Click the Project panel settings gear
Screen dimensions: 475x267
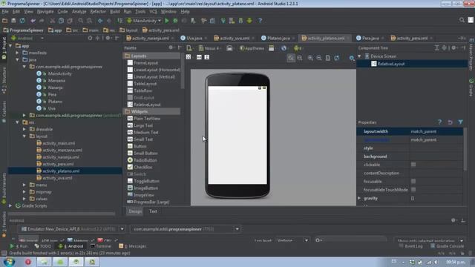(108, 38)
